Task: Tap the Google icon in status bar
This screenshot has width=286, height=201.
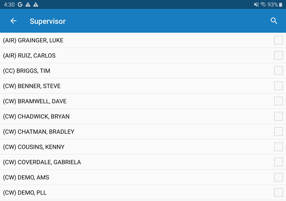Action: [20, 4]
